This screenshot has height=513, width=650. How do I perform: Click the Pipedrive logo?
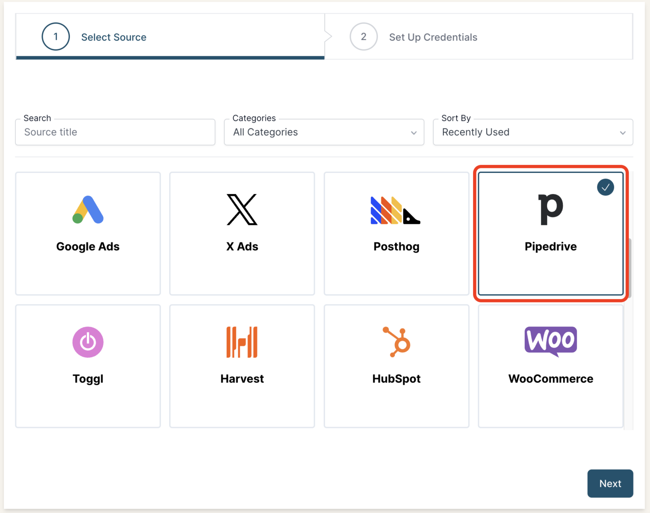click(x=551, y=208)
